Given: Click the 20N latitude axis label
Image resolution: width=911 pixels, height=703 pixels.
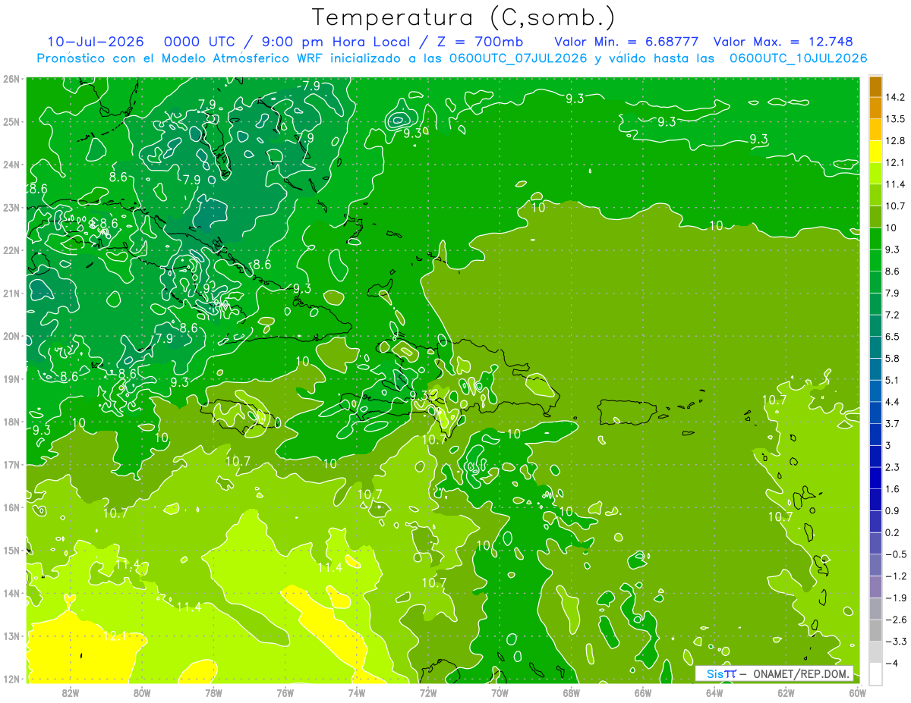Looking at the screenshot, I should [11, 336].
